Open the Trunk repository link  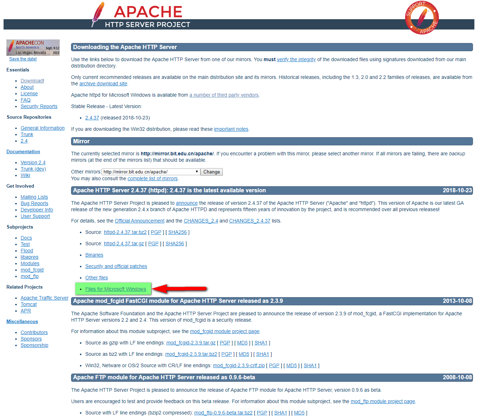pos(27,134)
